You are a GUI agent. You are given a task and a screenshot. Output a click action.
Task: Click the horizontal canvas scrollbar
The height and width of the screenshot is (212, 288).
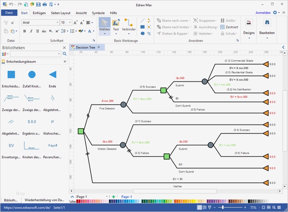point(175,191)
